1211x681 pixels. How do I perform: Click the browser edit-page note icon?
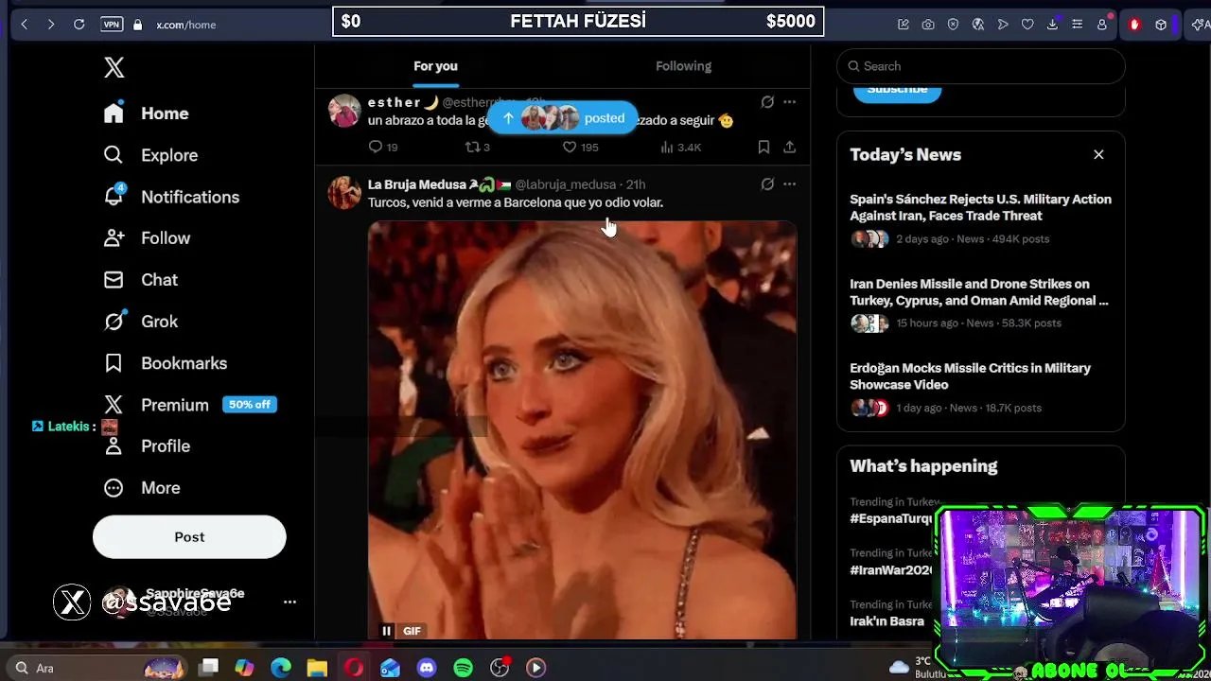[904, 25]
